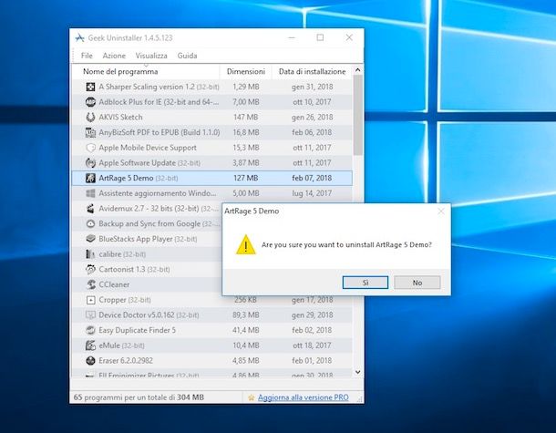The height and width of the screenshot is (433, 556).
Task: Click the feb 02, 2018 date cell
Action: (312, 330)
